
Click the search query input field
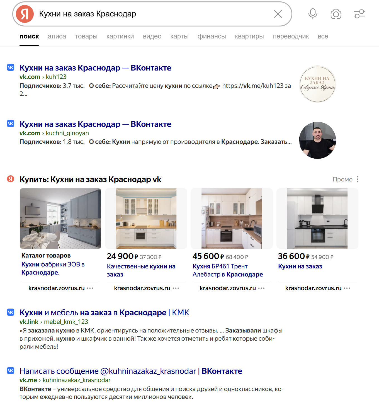153,14
